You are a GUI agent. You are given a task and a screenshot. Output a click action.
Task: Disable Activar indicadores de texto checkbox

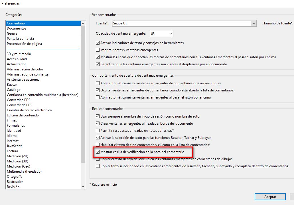click(98, 43)
